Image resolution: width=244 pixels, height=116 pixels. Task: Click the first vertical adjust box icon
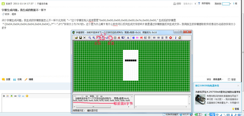[x=162, y=38]
